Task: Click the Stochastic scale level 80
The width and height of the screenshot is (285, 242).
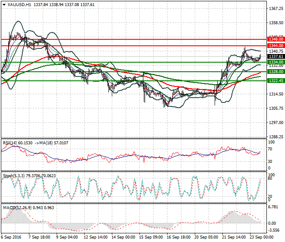Action: [x=270, y=178]
